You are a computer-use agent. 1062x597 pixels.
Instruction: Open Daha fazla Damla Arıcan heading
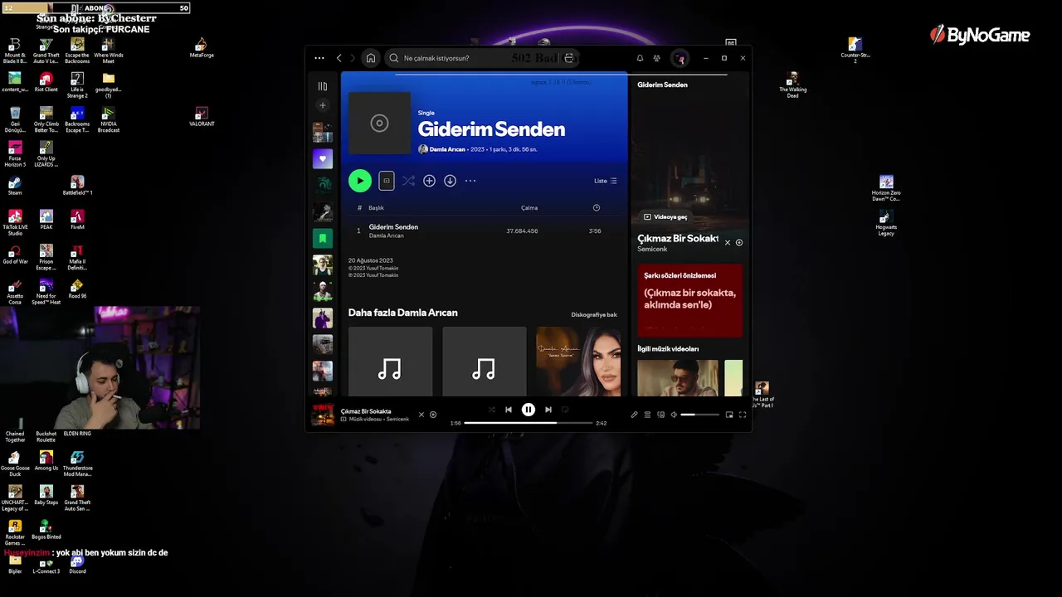click(402, 313)
